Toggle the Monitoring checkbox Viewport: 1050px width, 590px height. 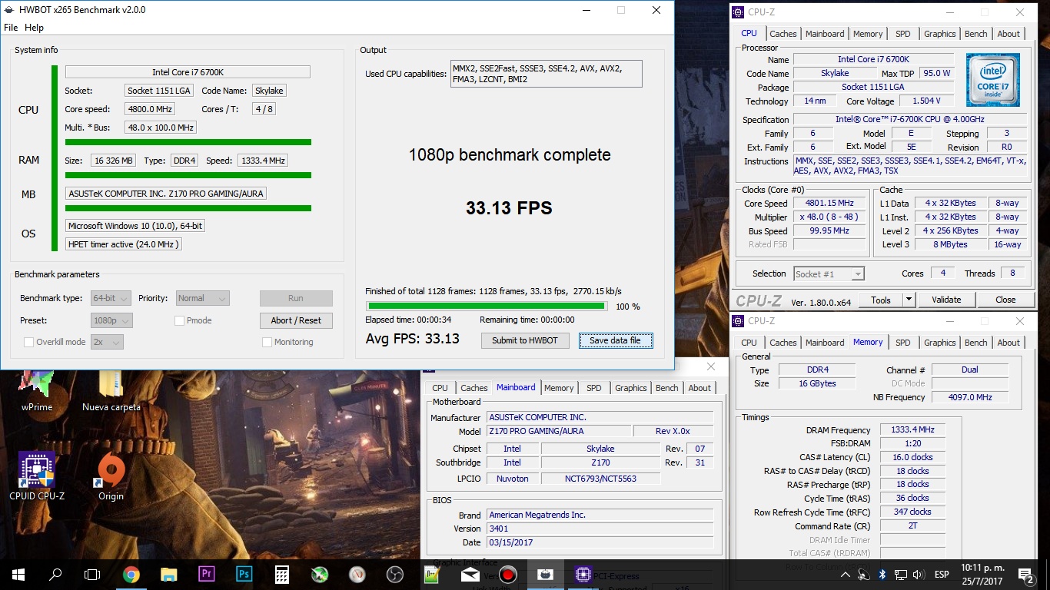tap(267, 342)
